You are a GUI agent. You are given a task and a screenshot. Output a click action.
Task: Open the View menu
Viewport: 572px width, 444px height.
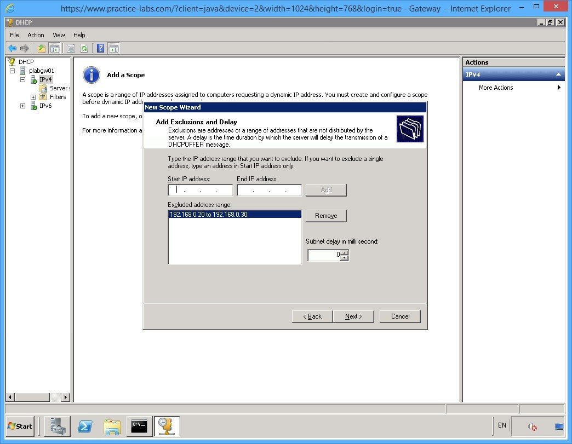58,34
